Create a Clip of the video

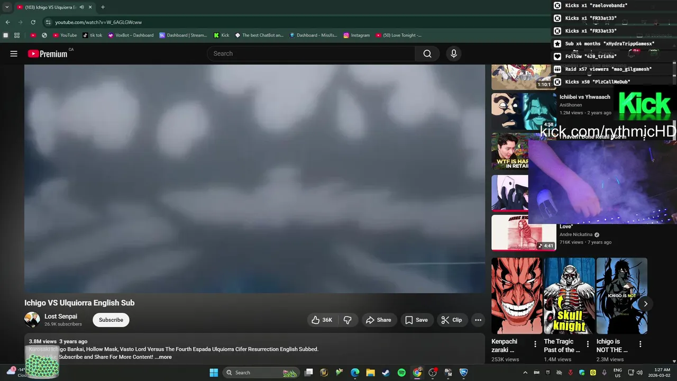452,320
